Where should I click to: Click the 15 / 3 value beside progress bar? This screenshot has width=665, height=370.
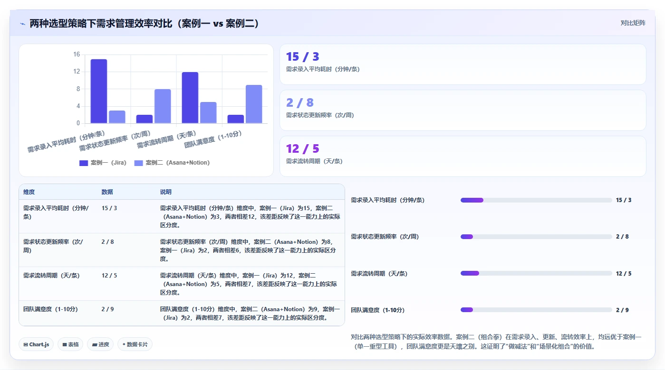pyautogui.click(x=624, y=200)
